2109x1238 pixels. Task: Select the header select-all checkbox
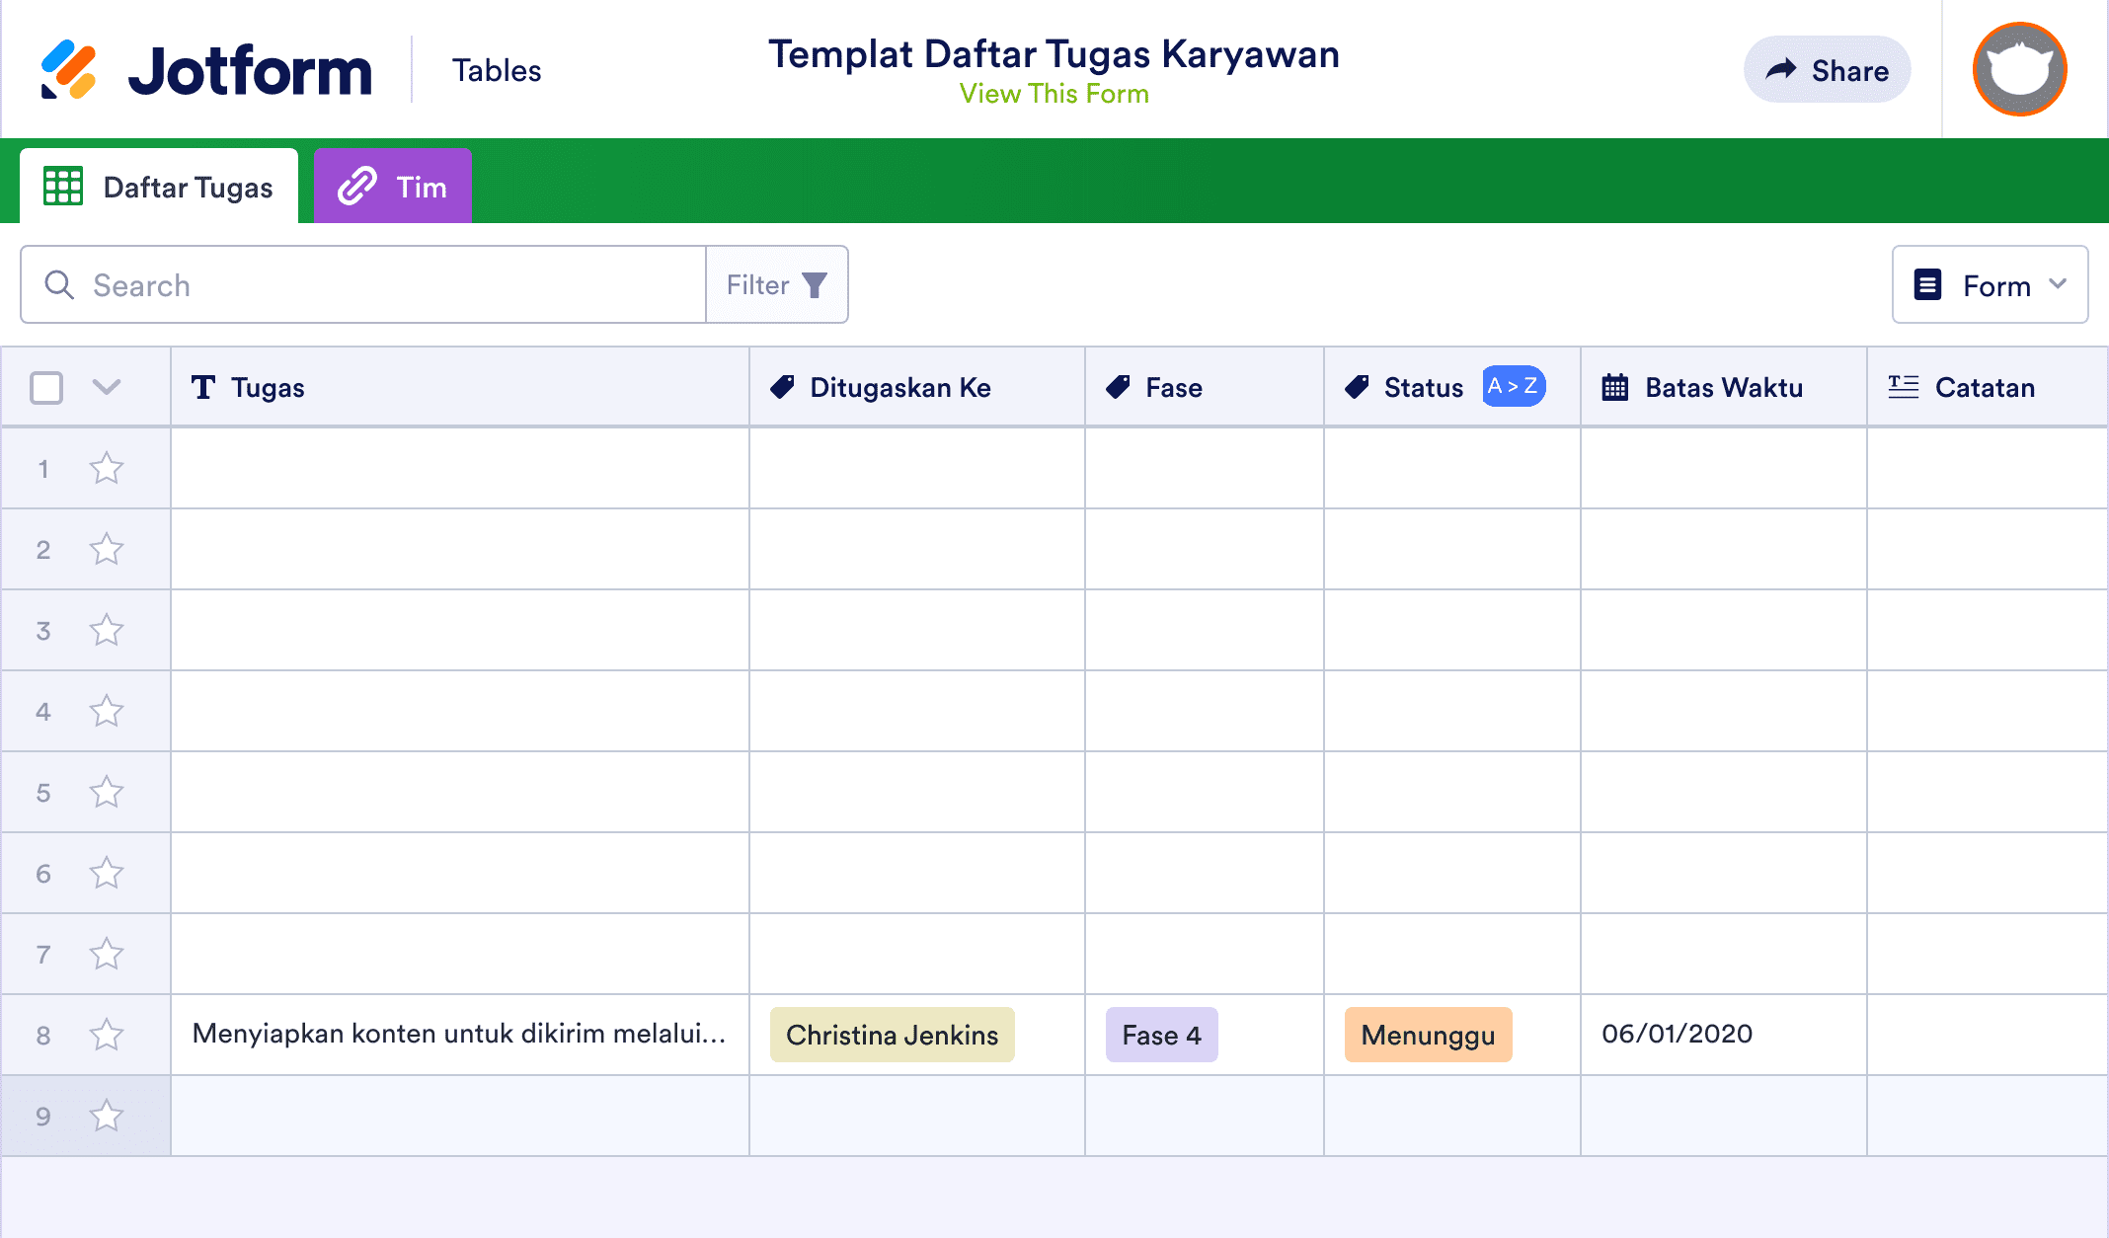point(45,387)
